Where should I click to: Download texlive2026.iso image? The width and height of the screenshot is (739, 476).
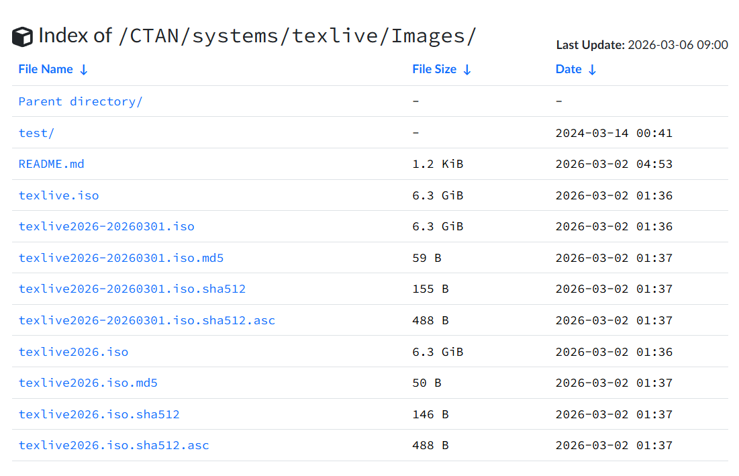pos(73,352)
